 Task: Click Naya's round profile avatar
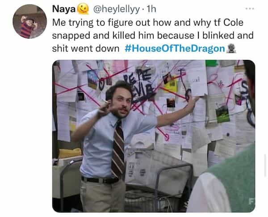click(30, 21)
